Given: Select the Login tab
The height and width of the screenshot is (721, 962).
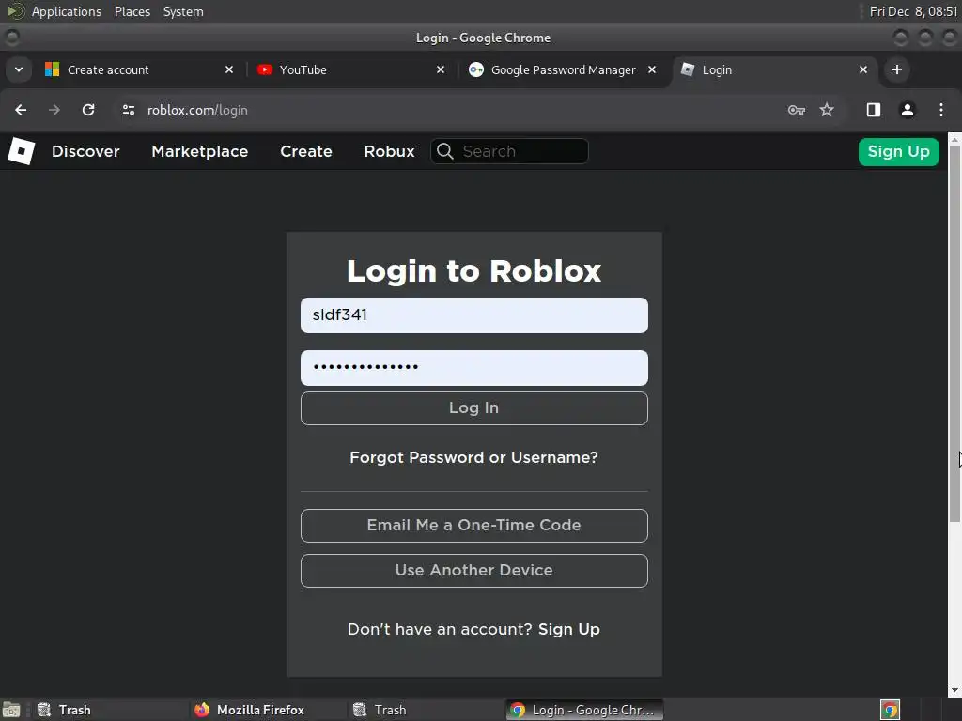Looking at the screenshot, I should (775, 69).
